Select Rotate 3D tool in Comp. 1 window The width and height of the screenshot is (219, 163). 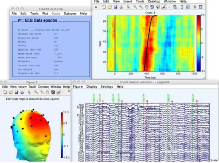152,7
